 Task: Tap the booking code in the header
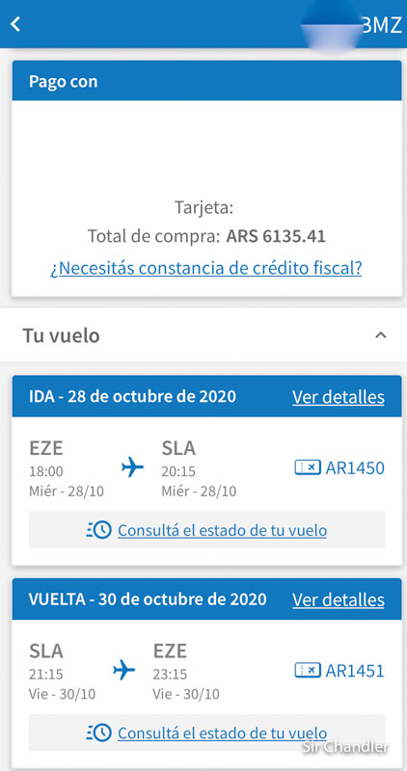click(381, 25)
